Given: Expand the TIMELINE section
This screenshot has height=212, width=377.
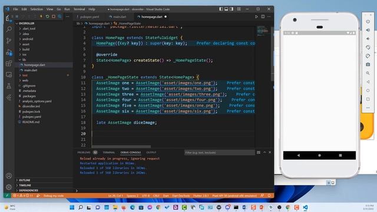Looking at the screenshot, I should pyautogui.click(x=25, y=185).
